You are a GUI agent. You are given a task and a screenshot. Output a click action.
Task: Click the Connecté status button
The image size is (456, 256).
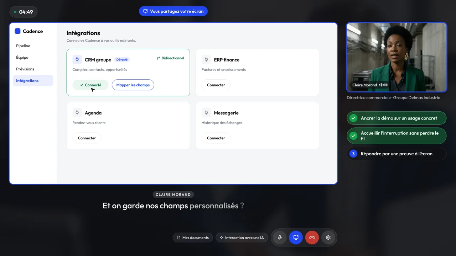coord(90,85)
